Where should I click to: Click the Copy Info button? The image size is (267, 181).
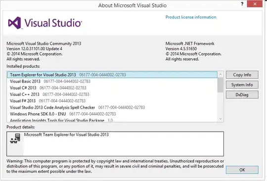tap(242, 75)
